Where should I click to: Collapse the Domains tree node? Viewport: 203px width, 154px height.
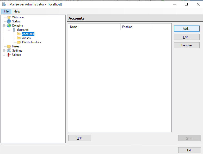click(4, 26)
